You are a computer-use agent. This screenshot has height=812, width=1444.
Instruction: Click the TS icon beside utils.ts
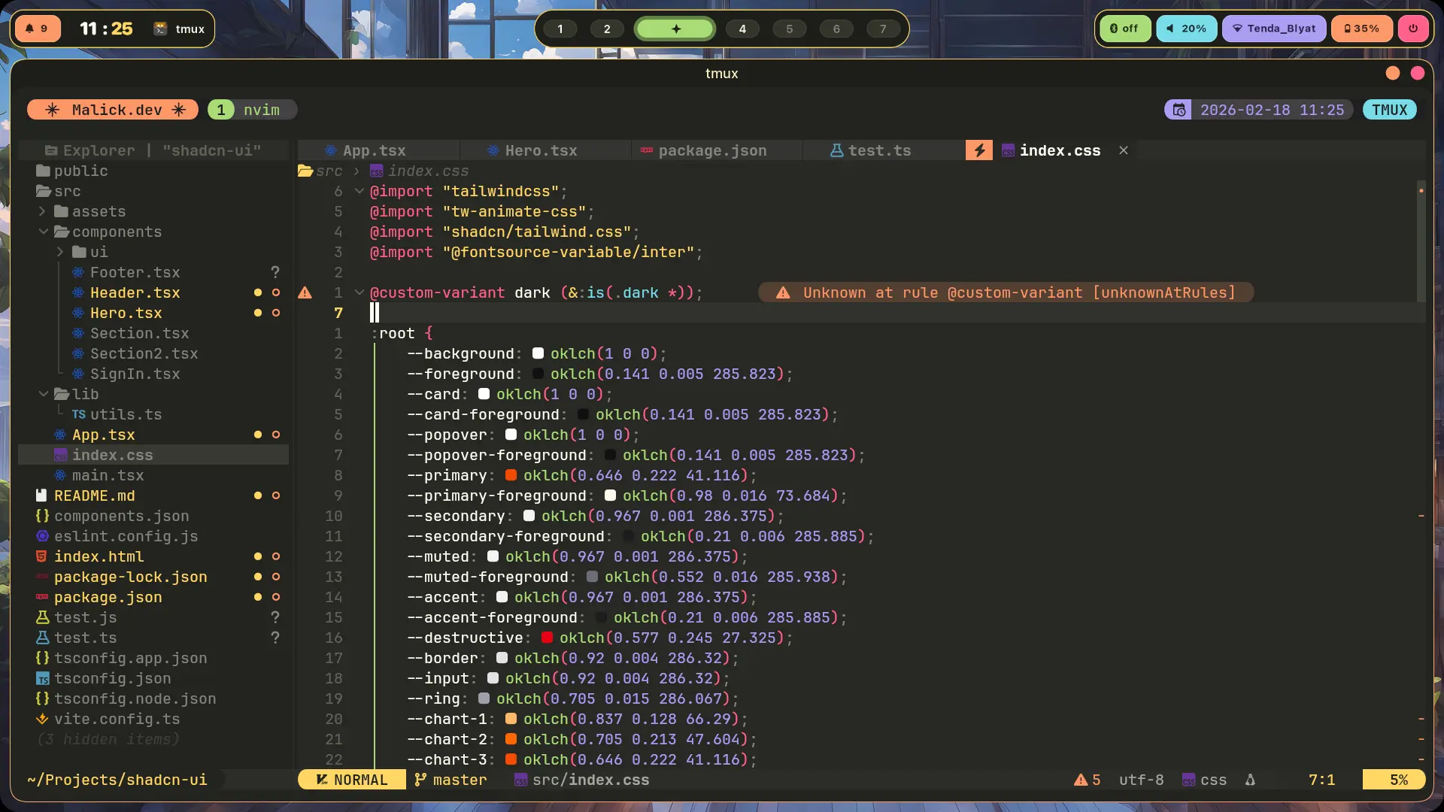78,414
